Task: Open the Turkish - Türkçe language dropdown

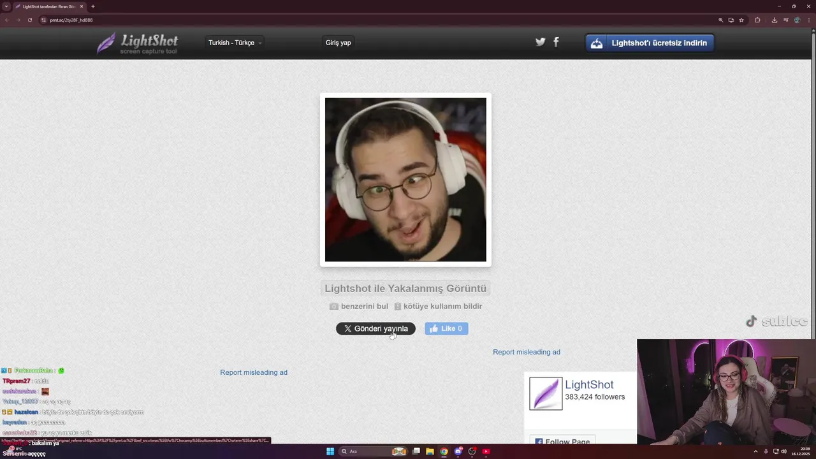Action: [235, 43]
